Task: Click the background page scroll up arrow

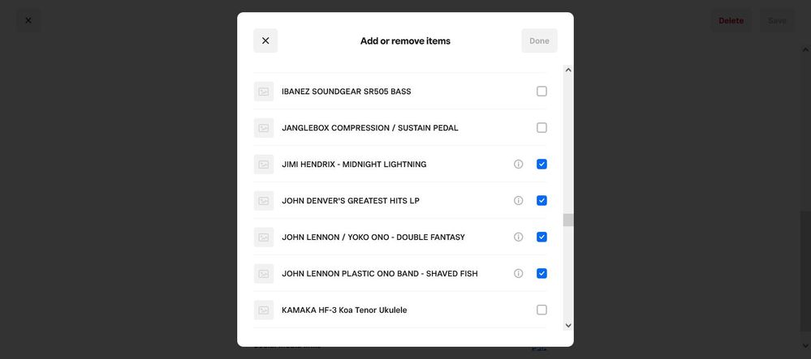Action: (x=805, y=50)
